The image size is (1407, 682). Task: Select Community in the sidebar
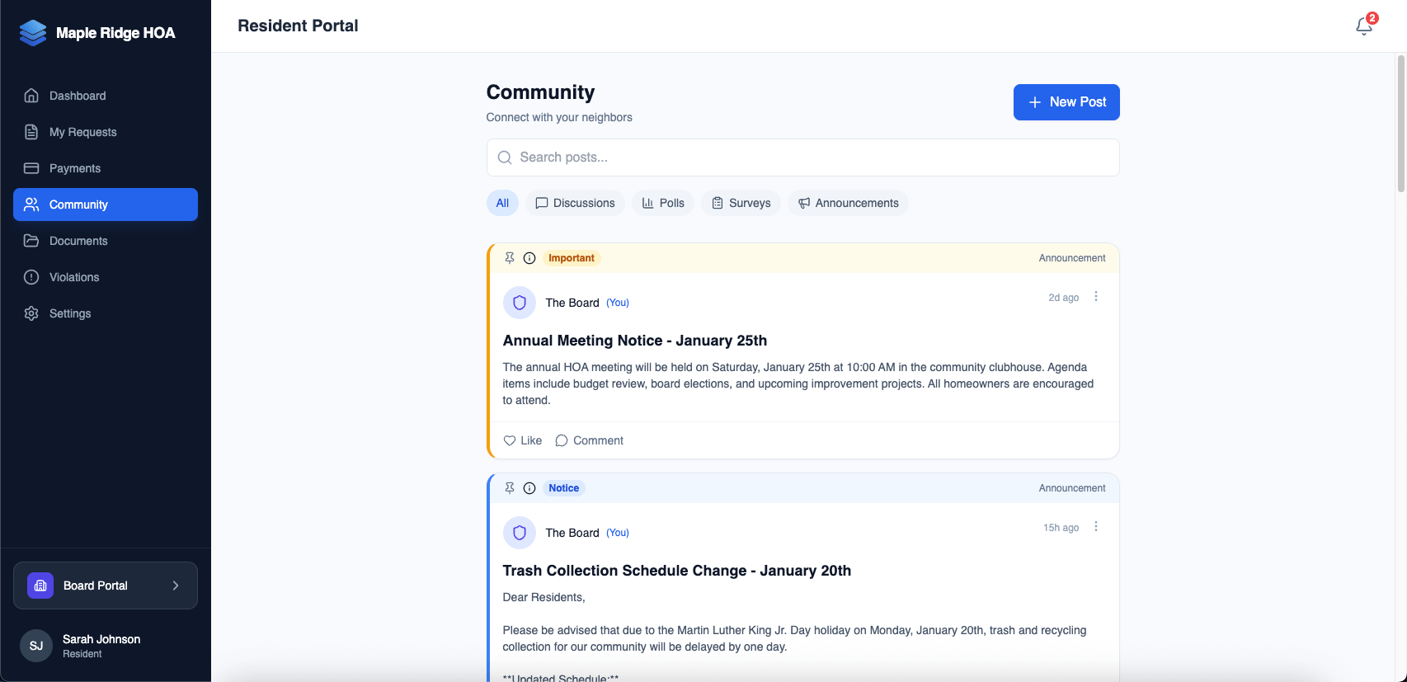pyautogui.click(x=106, y=205)
